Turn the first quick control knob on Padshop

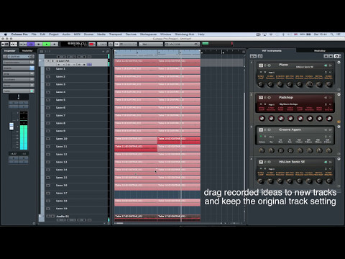pyautogui.click(x=262, y=118)
